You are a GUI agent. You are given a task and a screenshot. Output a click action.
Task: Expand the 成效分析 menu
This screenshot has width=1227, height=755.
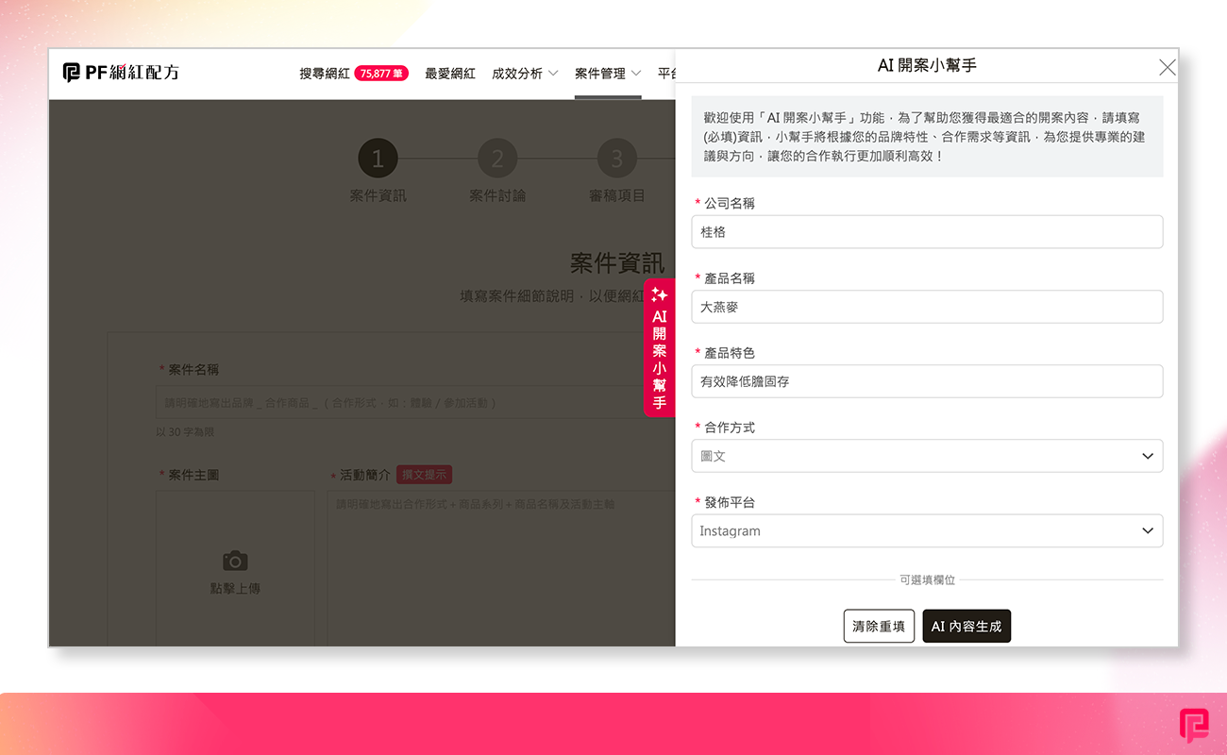click(525, 74)
